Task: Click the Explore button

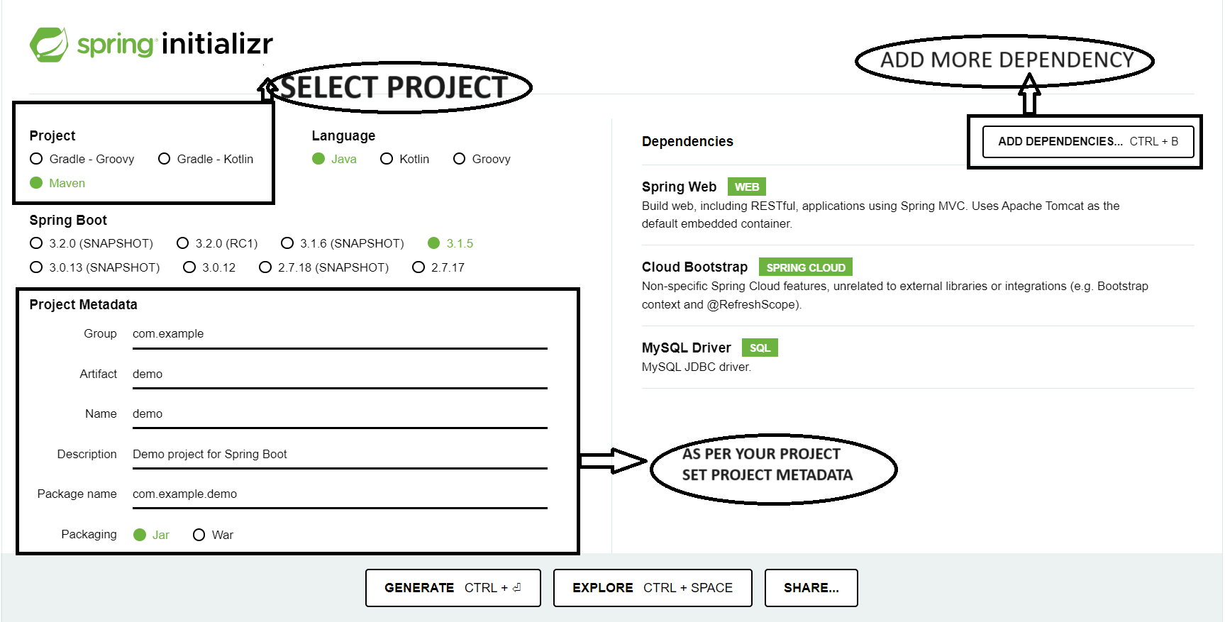Action: tap(652, 588)
